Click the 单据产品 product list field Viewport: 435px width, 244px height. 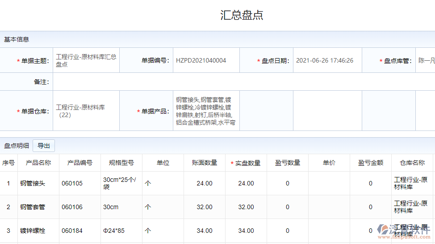(x=206, y=111)
